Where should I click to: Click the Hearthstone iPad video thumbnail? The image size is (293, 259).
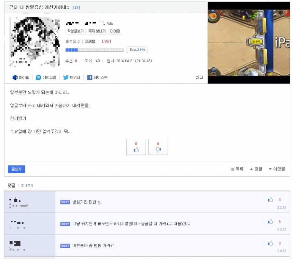point(249,43)
